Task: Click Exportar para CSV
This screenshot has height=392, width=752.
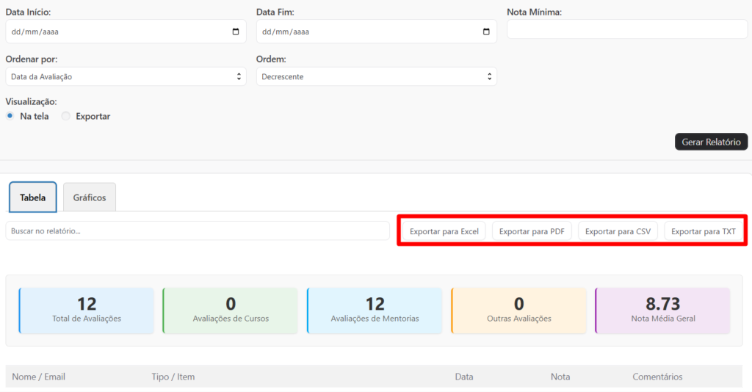Action: click(x=618, y=231)
